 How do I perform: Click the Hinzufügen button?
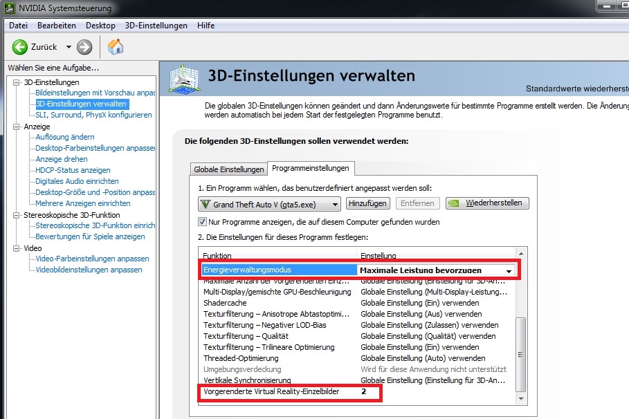click(x=367, y=203)
